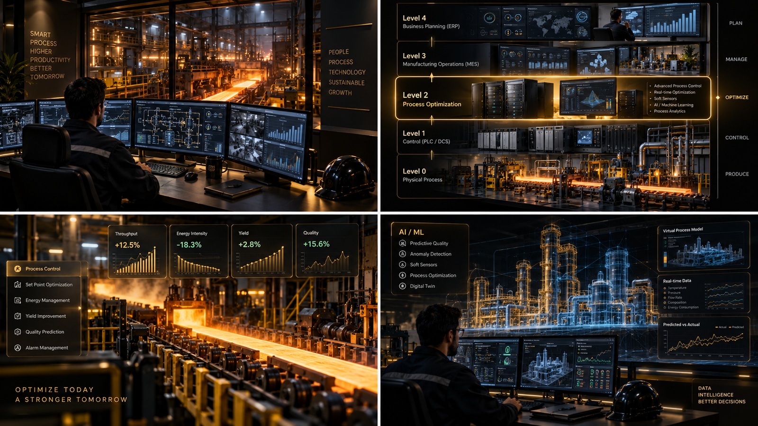Select the "OPTIMIZE TODAY" slogan text
Screen dimensions: 758x426
54,390
